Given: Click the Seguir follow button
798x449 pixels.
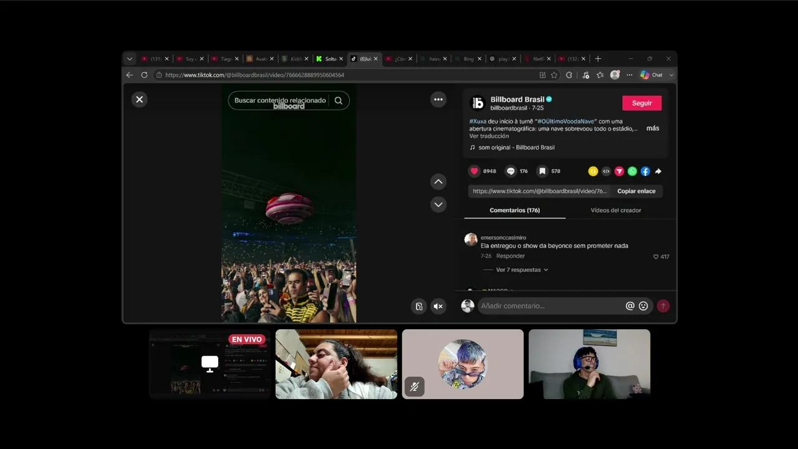Looking at the screenshot, I should click(642, 103).
